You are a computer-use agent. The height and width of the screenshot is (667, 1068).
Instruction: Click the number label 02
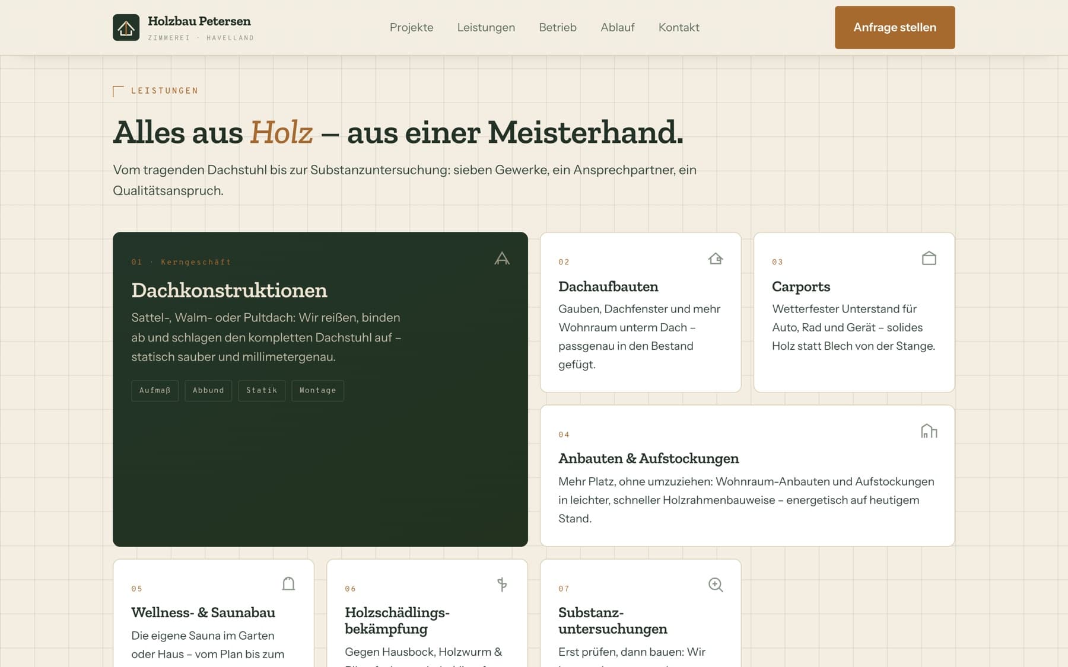(564, 262)
